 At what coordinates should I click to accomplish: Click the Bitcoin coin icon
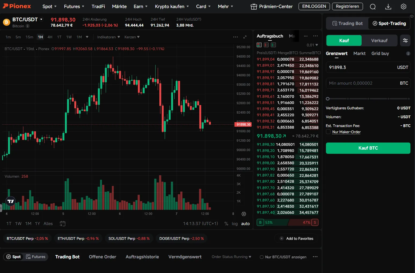coord(6,22)
